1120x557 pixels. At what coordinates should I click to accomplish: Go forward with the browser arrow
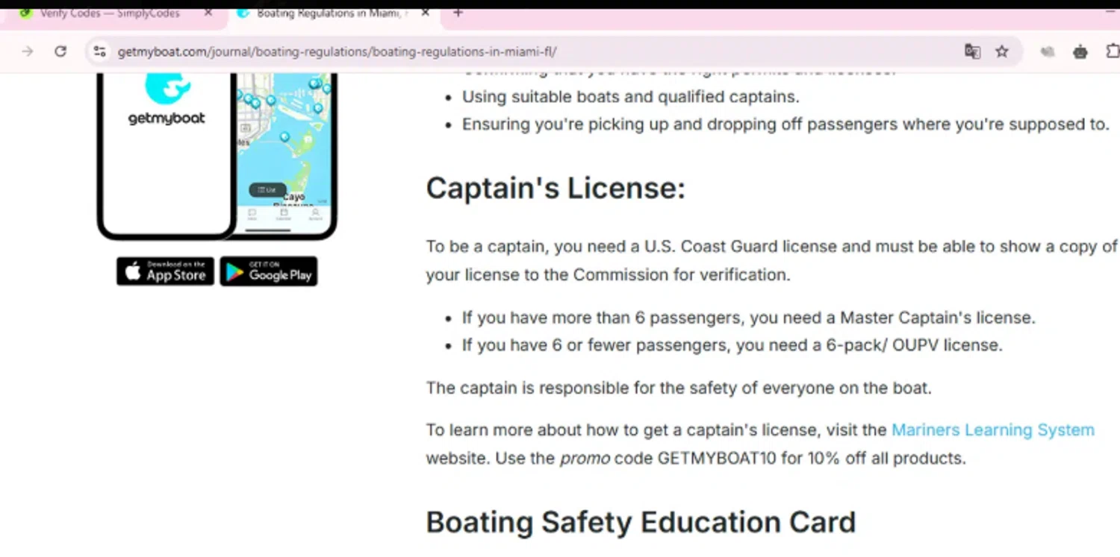(28, 51)
